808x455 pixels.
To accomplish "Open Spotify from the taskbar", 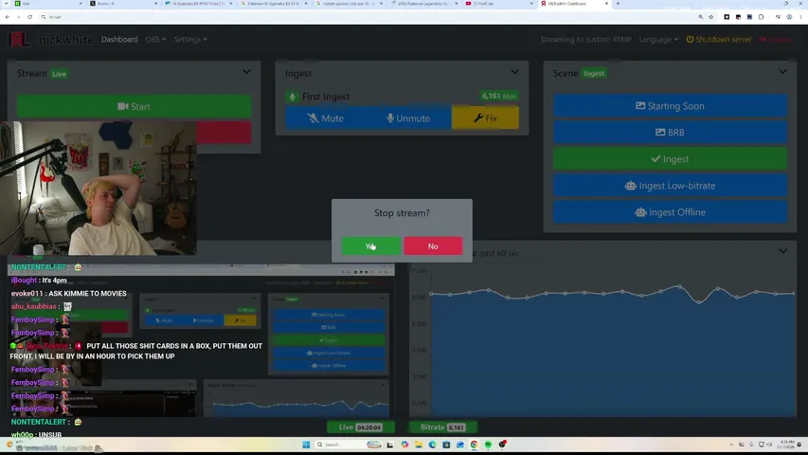I will tap(488, 445).
